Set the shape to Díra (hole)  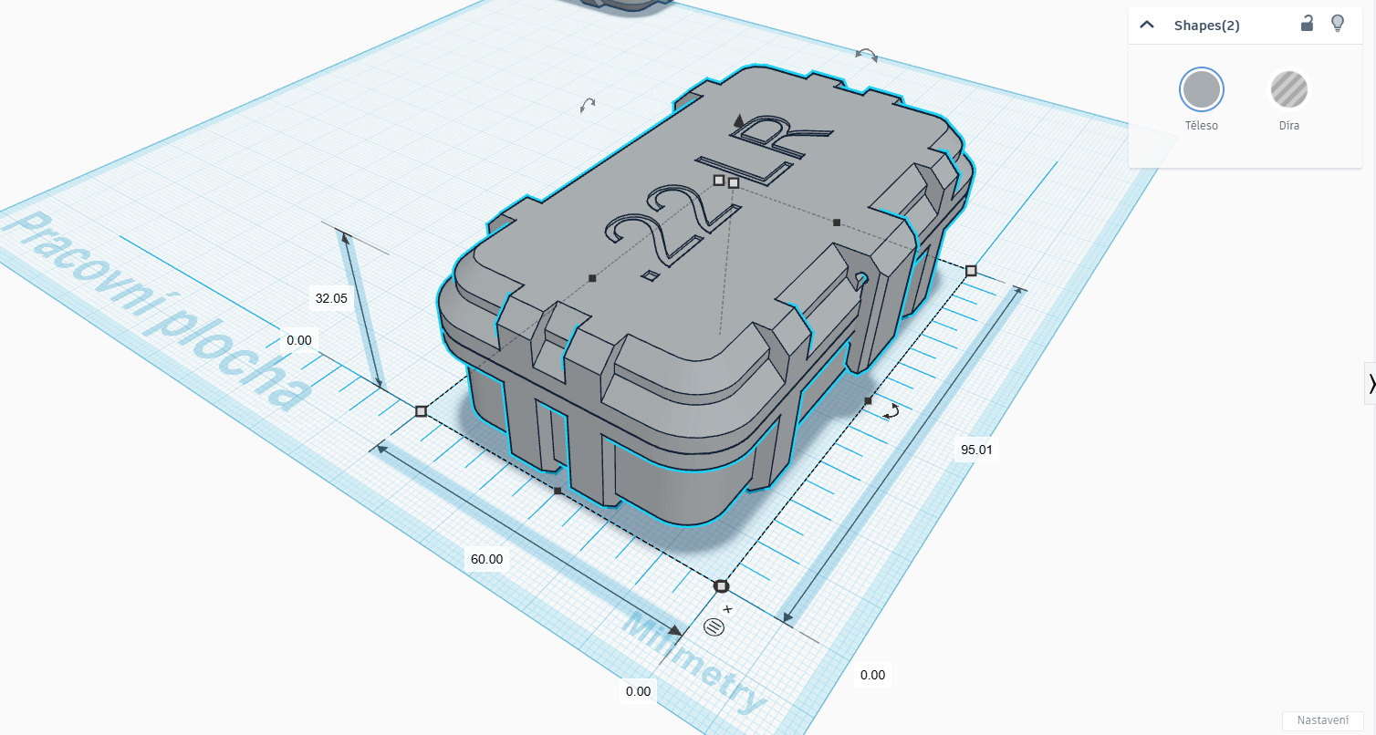1288,89
